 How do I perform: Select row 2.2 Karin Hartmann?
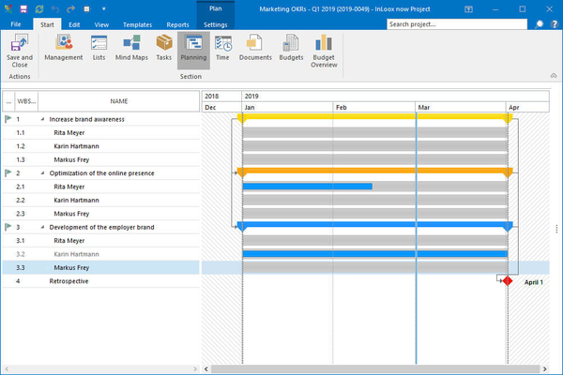coord(101,201)
